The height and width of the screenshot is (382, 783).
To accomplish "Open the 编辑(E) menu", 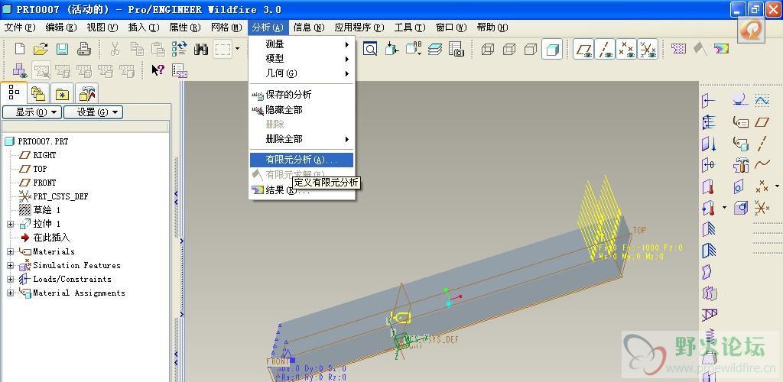I will click(61, 28).
